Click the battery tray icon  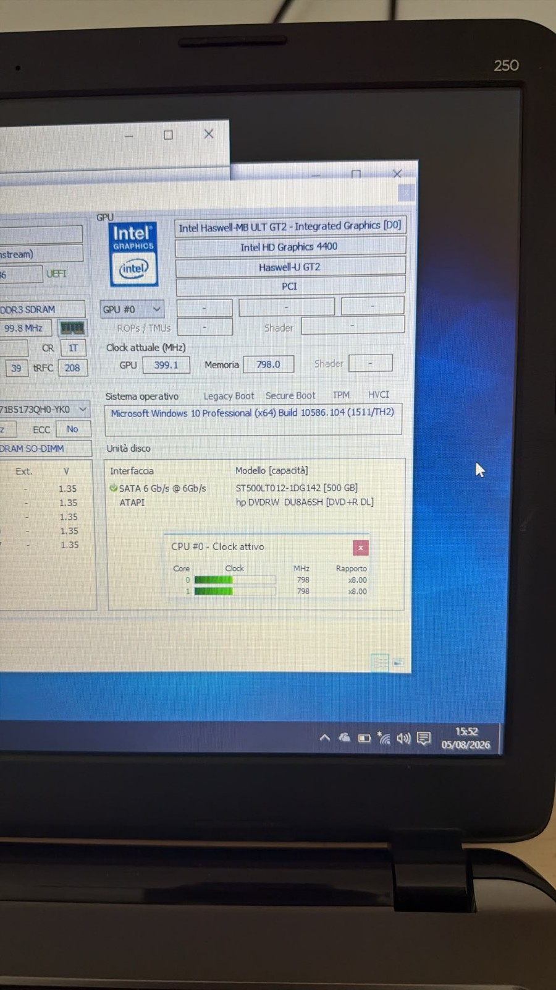pyautogui.click(x=364, y=738)
